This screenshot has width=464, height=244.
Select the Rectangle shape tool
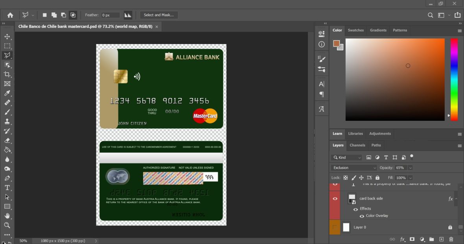[x=7, y=206]
